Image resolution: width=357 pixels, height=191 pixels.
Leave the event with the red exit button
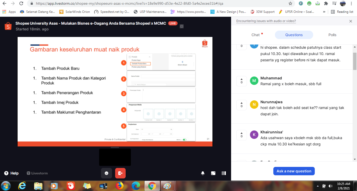click(120, 173)
